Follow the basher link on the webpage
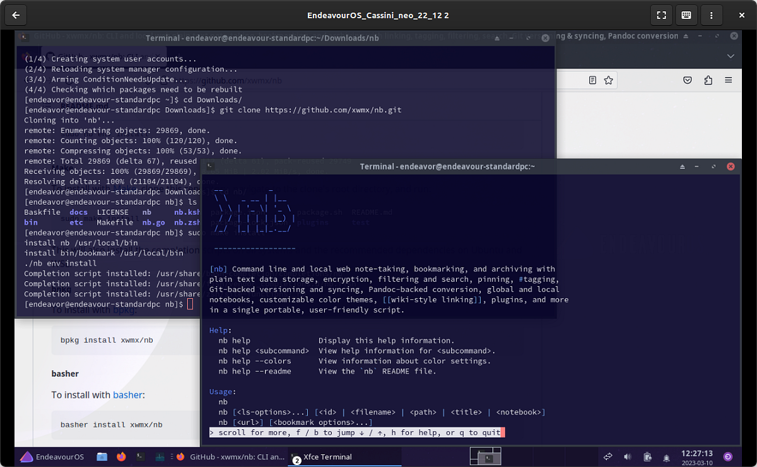The image size is (757, 467). 128,395
